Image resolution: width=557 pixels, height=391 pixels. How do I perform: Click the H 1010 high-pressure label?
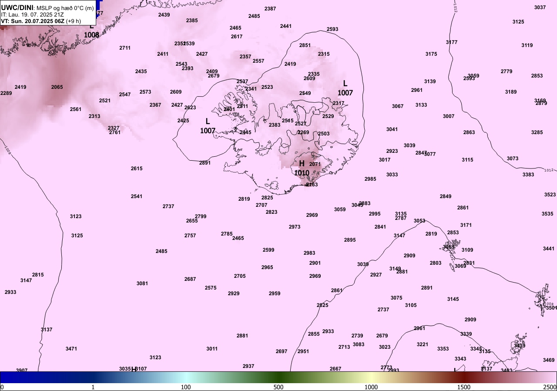click(x=302, y=168)
